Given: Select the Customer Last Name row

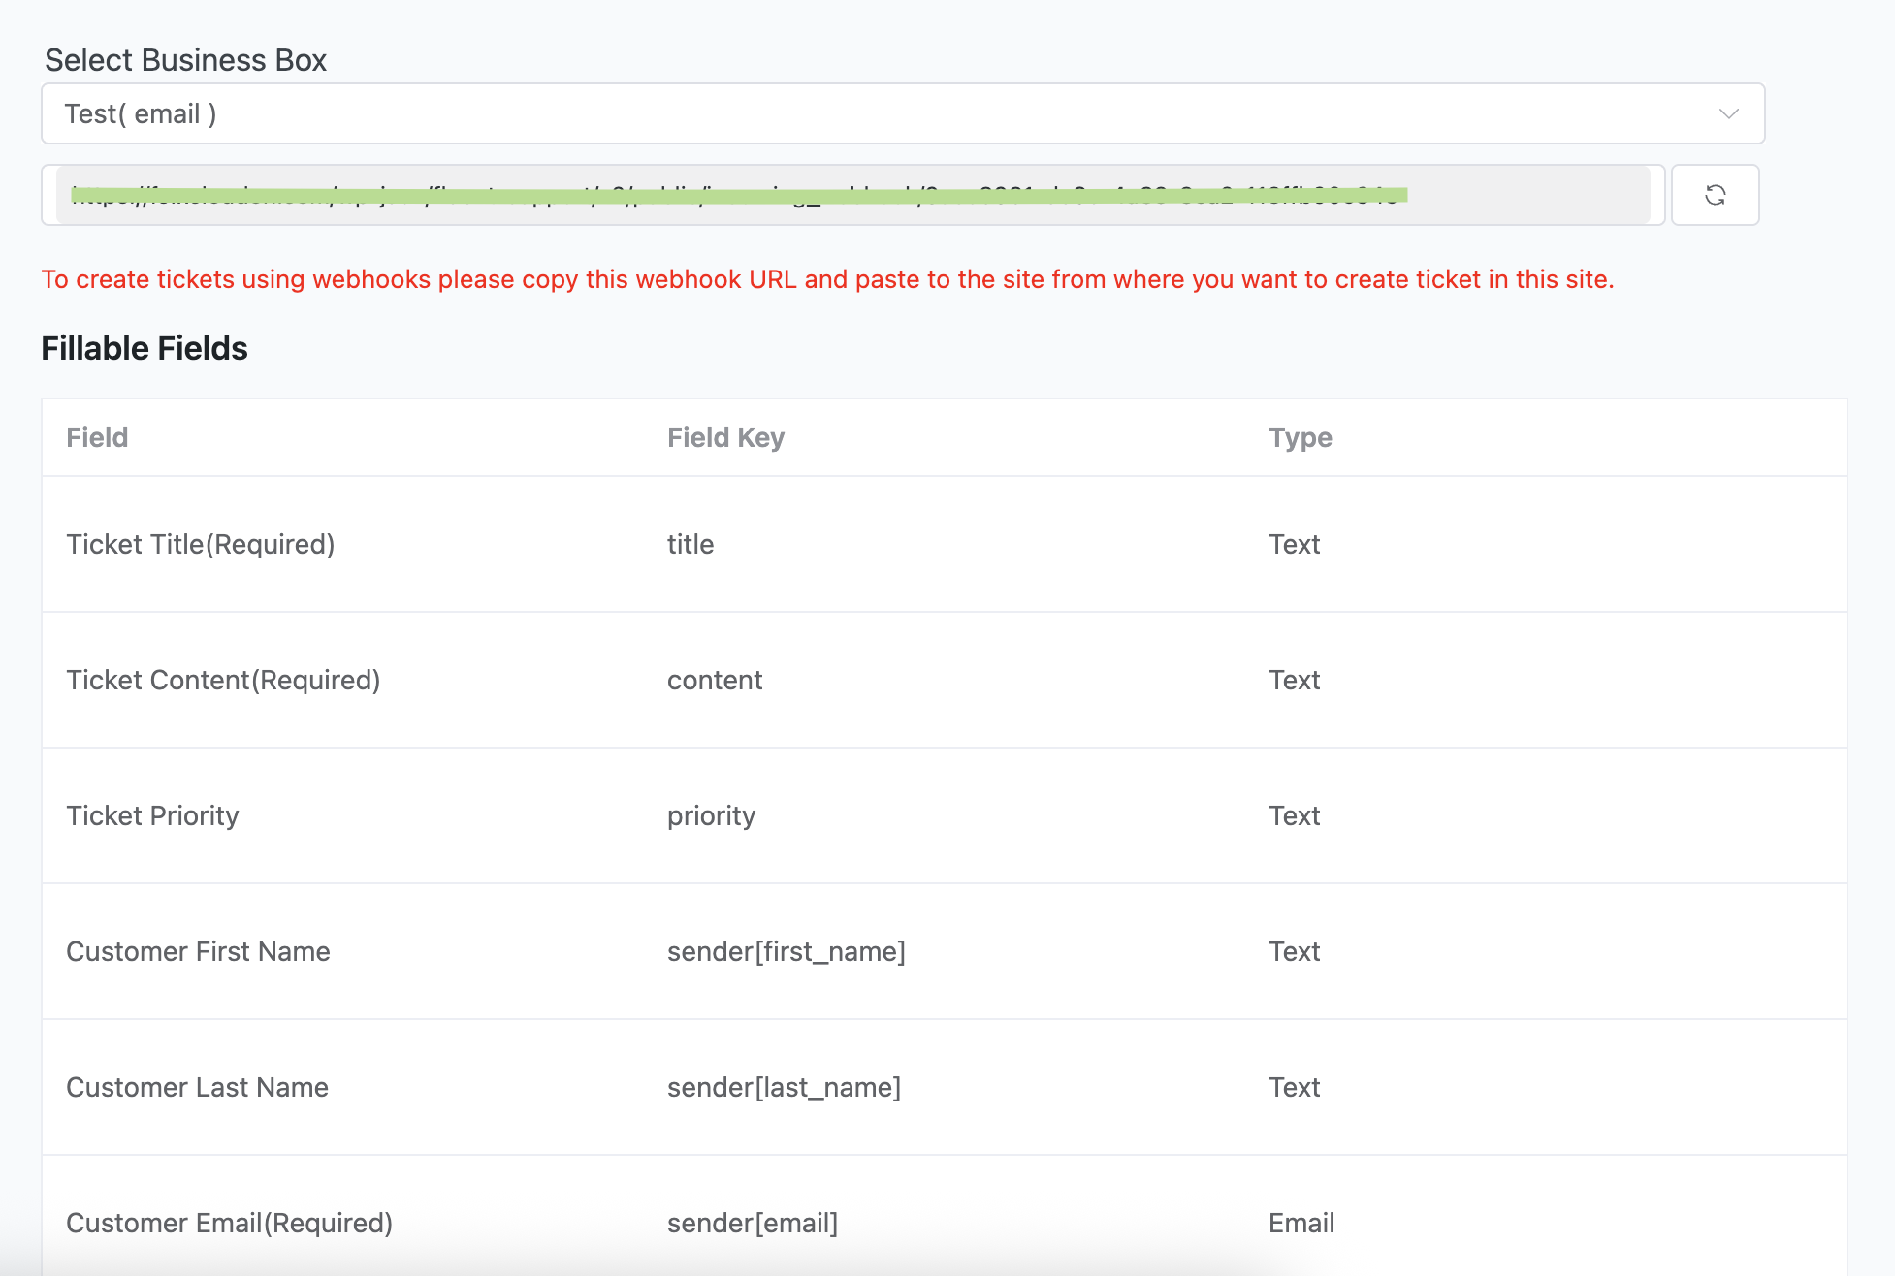Looking at the screenshot, I should point(197,1087).
